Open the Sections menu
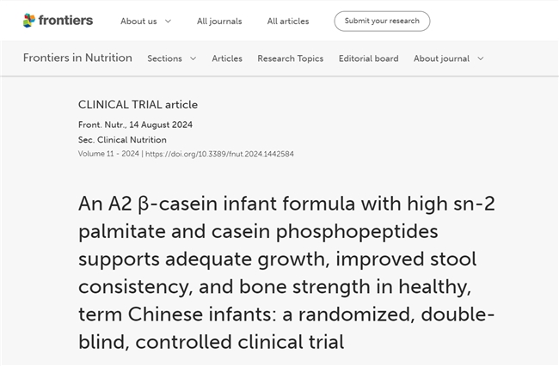This screenshot has height=366, width=559. click(164, 58)
